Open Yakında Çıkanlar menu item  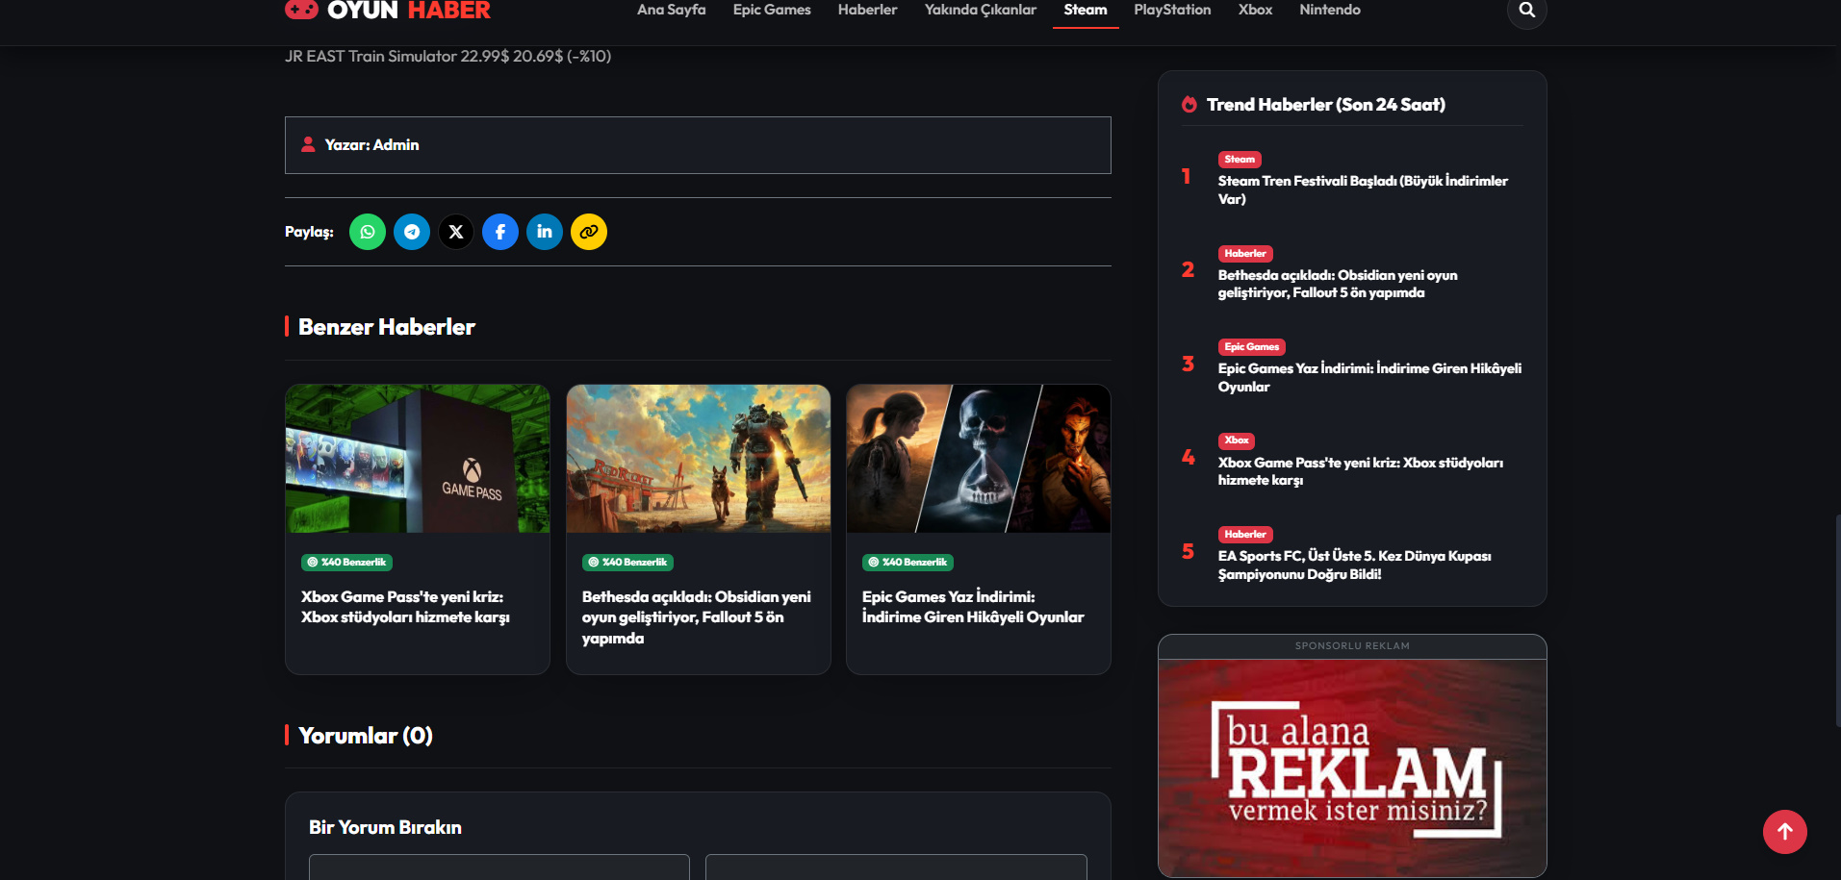pos(981,10)
